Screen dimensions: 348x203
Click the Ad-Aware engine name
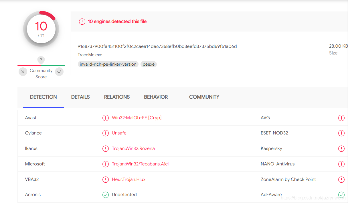click(271, 195)
